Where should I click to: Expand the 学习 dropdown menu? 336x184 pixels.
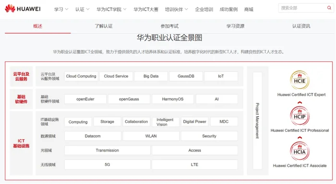tap(61, 10)
